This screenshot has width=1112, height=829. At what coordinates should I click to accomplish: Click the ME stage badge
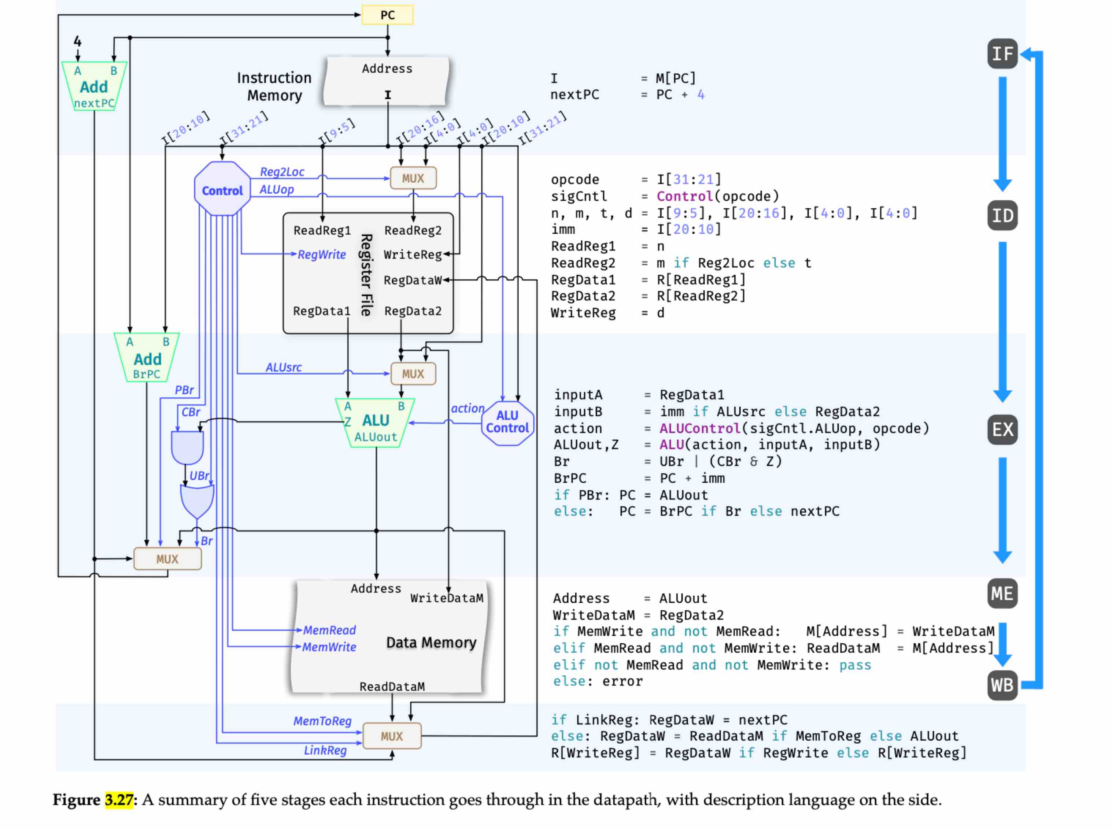(x=1002, y=594)
